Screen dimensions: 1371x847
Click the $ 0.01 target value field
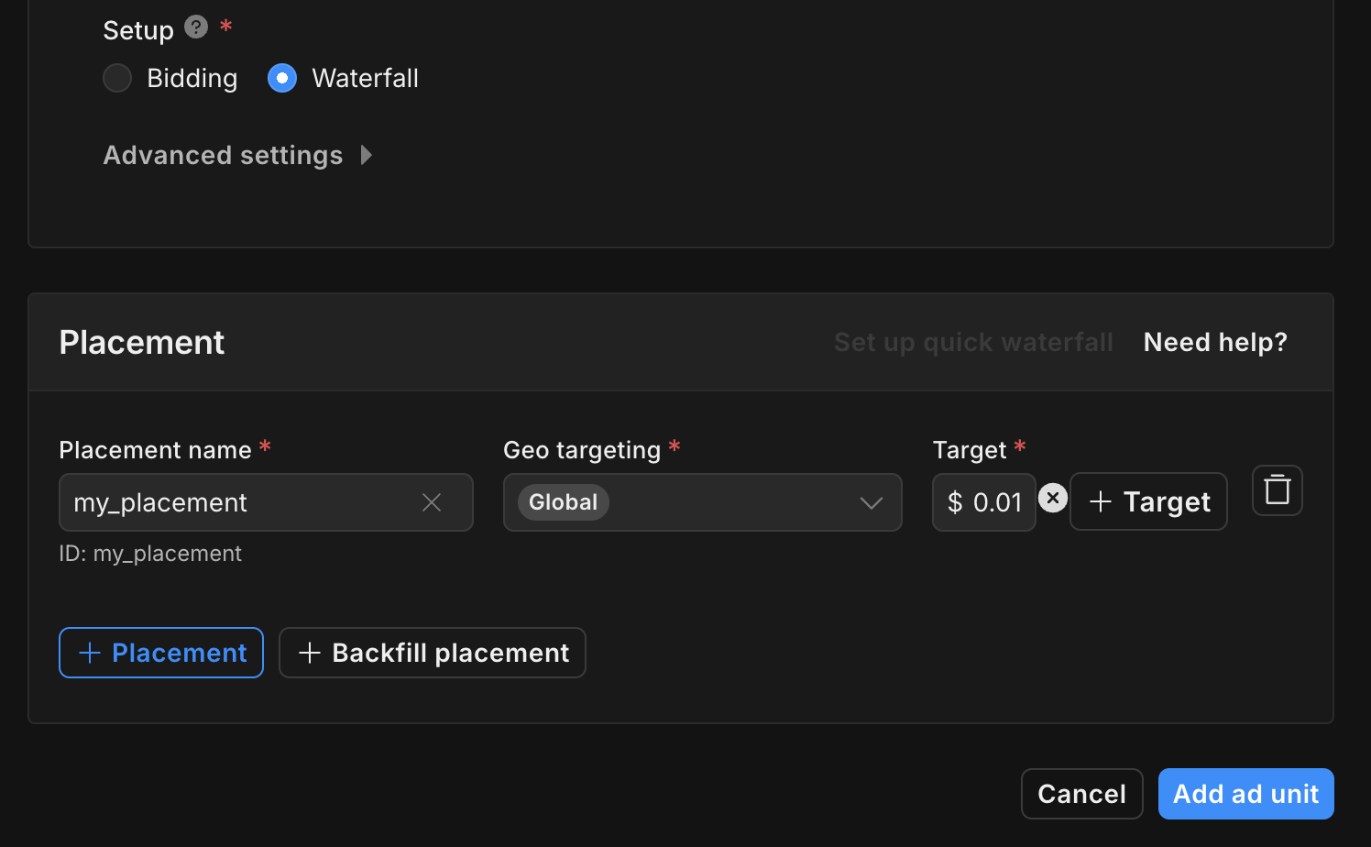point(984,502)
